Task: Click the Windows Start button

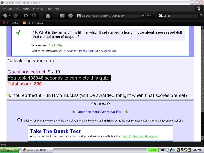Action: 10,150
